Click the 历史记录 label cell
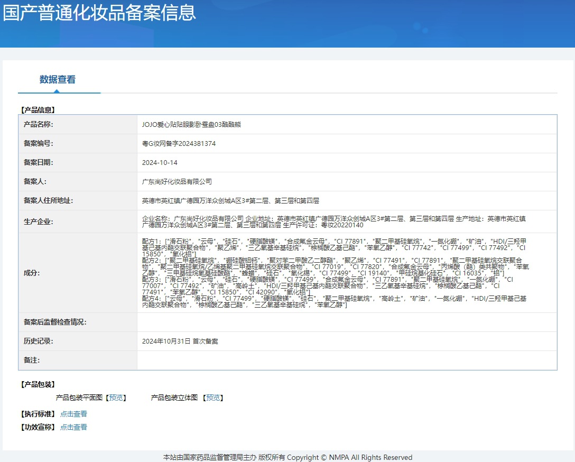The height and width of the screenshot is (462, 575). coord(78,341)
